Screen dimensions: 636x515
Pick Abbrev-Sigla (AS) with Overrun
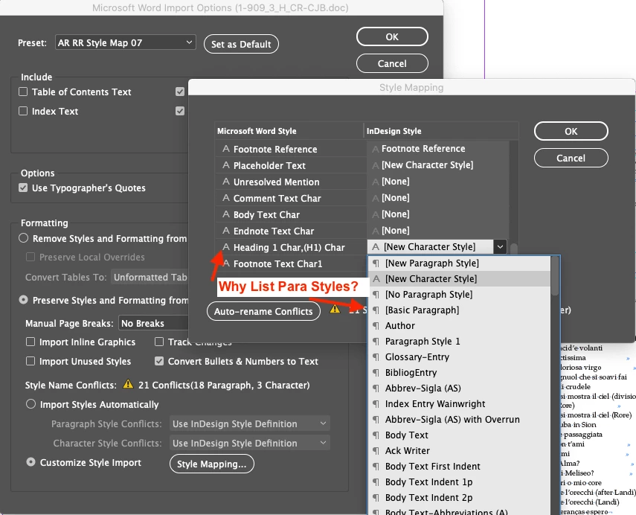coord(460,420)
